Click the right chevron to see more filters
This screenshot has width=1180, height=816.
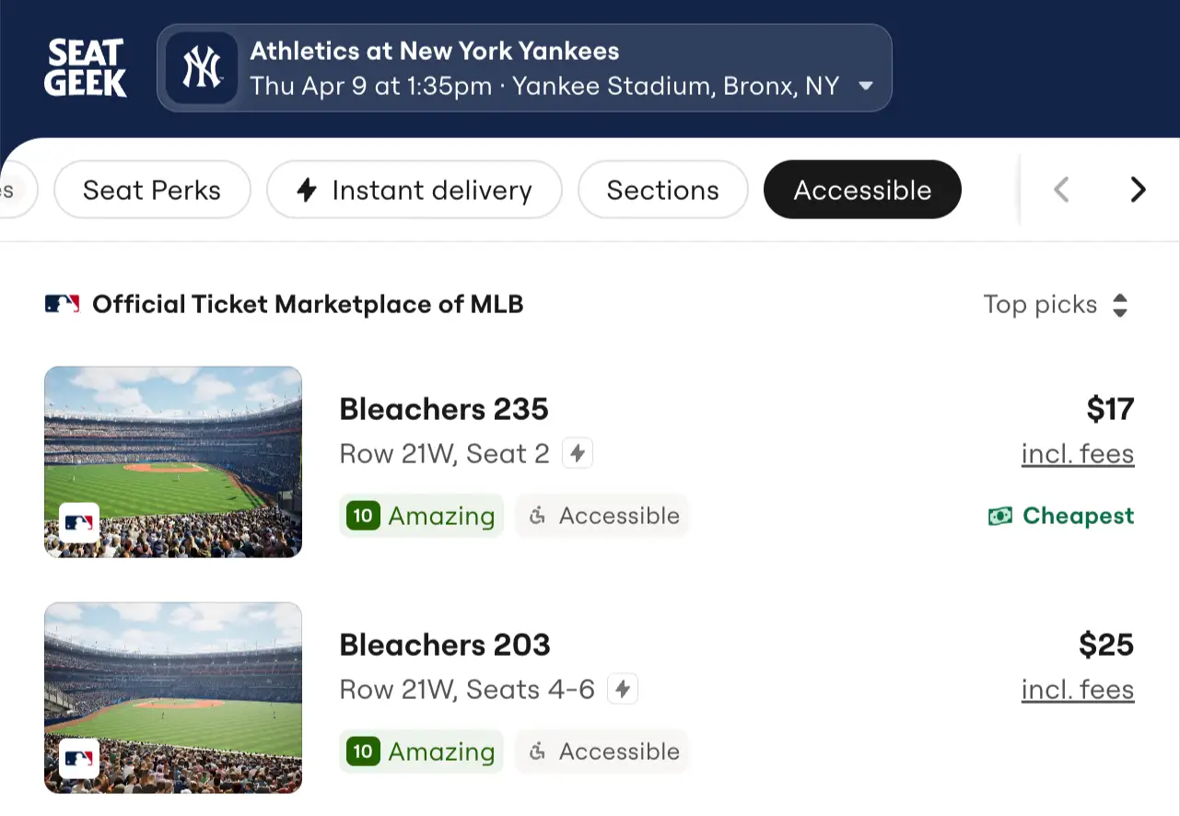pos(1139,190)
